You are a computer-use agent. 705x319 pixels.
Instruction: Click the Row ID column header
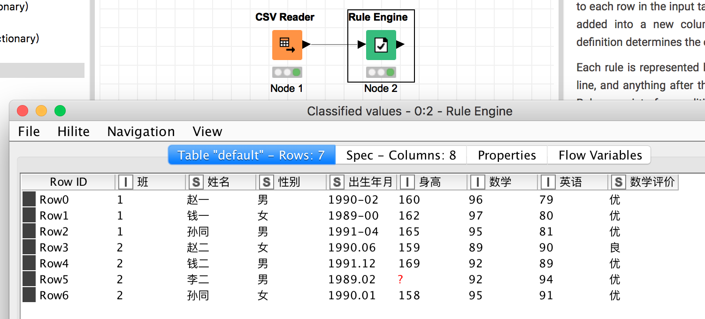coord(69,182)
